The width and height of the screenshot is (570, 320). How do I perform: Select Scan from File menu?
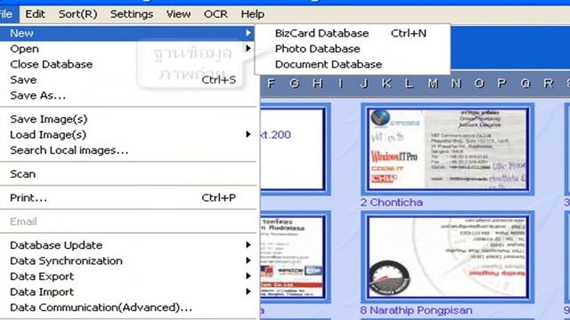click(x=22, y=174)
